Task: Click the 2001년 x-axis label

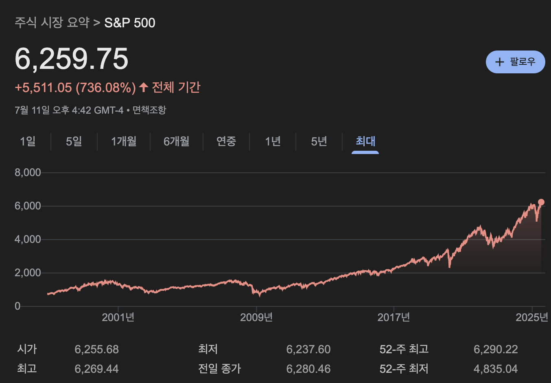Action: (118, 317)
